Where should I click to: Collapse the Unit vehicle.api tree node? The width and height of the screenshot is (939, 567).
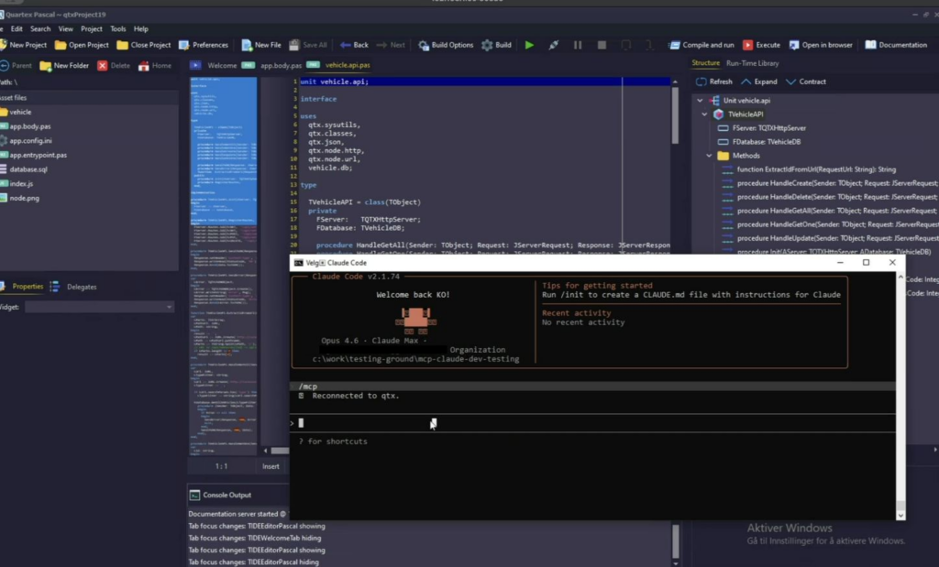pos(700,101)
